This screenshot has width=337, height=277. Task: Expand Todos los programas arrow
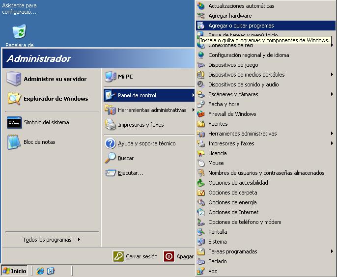click(79, 239)
